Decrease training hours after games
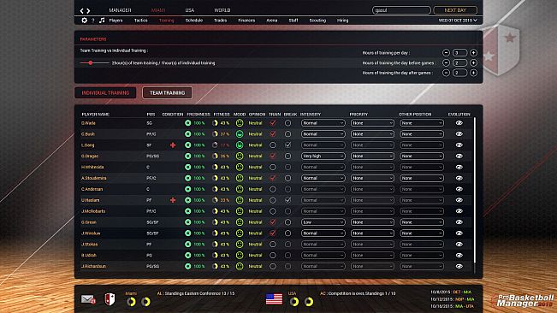Screen dimensions: 557x313 [446, 73]
